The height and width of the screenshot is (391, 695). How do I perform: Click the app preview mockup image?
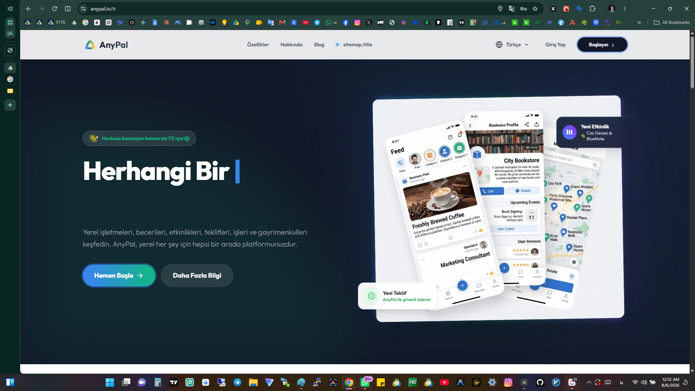click(x=498, y=208)
